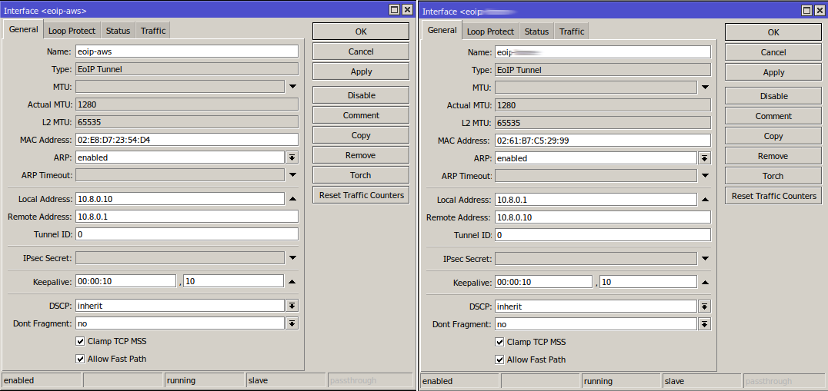
Task: Open Loop Protect tab in eoip-aws window
Action: 72,31
